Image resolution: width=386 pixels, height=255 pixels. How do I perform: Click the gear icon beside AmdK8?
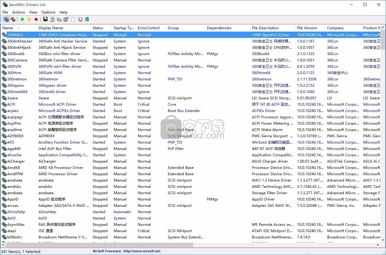pos(4,168)
